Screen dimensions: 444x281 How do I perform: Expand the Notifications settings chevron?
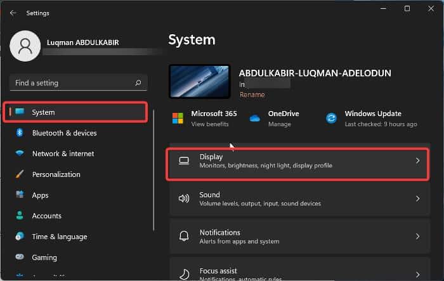(417, 236)
